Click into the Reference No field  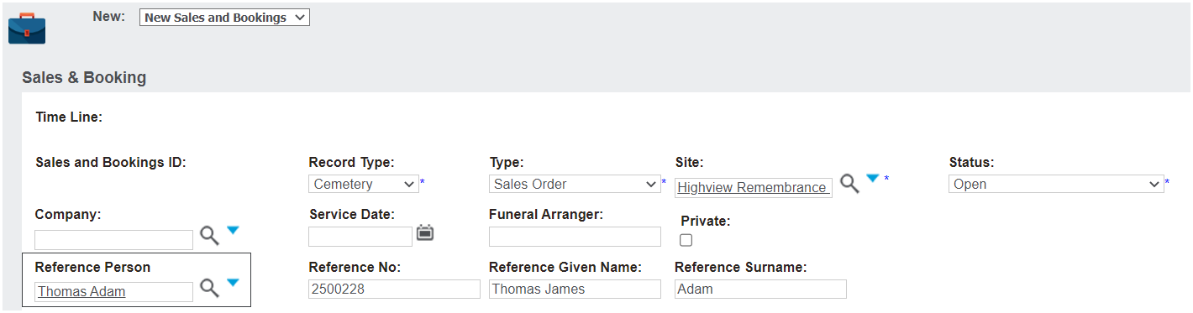tap(394, 289)
